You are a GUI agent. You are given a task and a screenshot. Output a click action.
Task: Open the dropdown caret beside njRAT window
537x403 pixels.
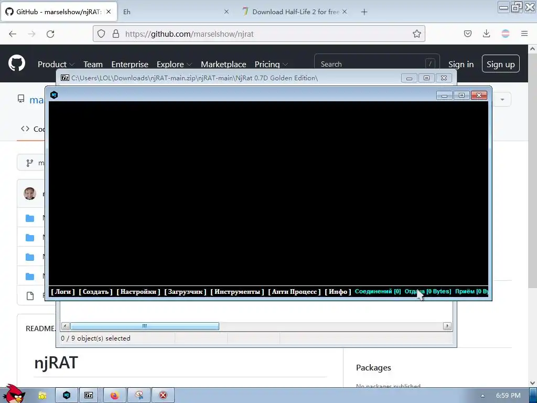coord(502,99)
